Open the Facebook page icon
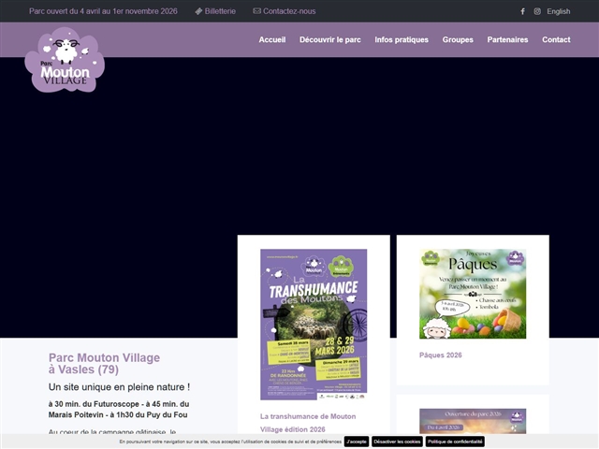Viewport: 599px width, 449px height. coord(522,11)
